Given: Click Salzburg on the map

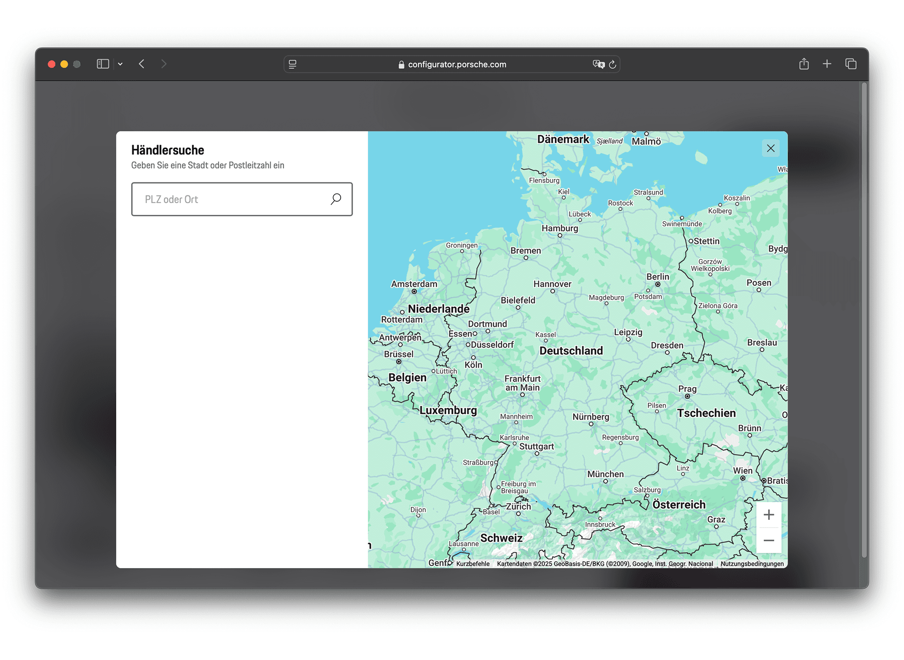Looking at the screenshot, I should click(647, 490).
